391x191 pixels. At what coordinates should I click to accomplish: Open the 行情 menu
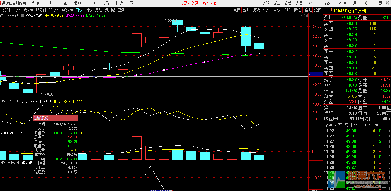(x=36, y=3)
